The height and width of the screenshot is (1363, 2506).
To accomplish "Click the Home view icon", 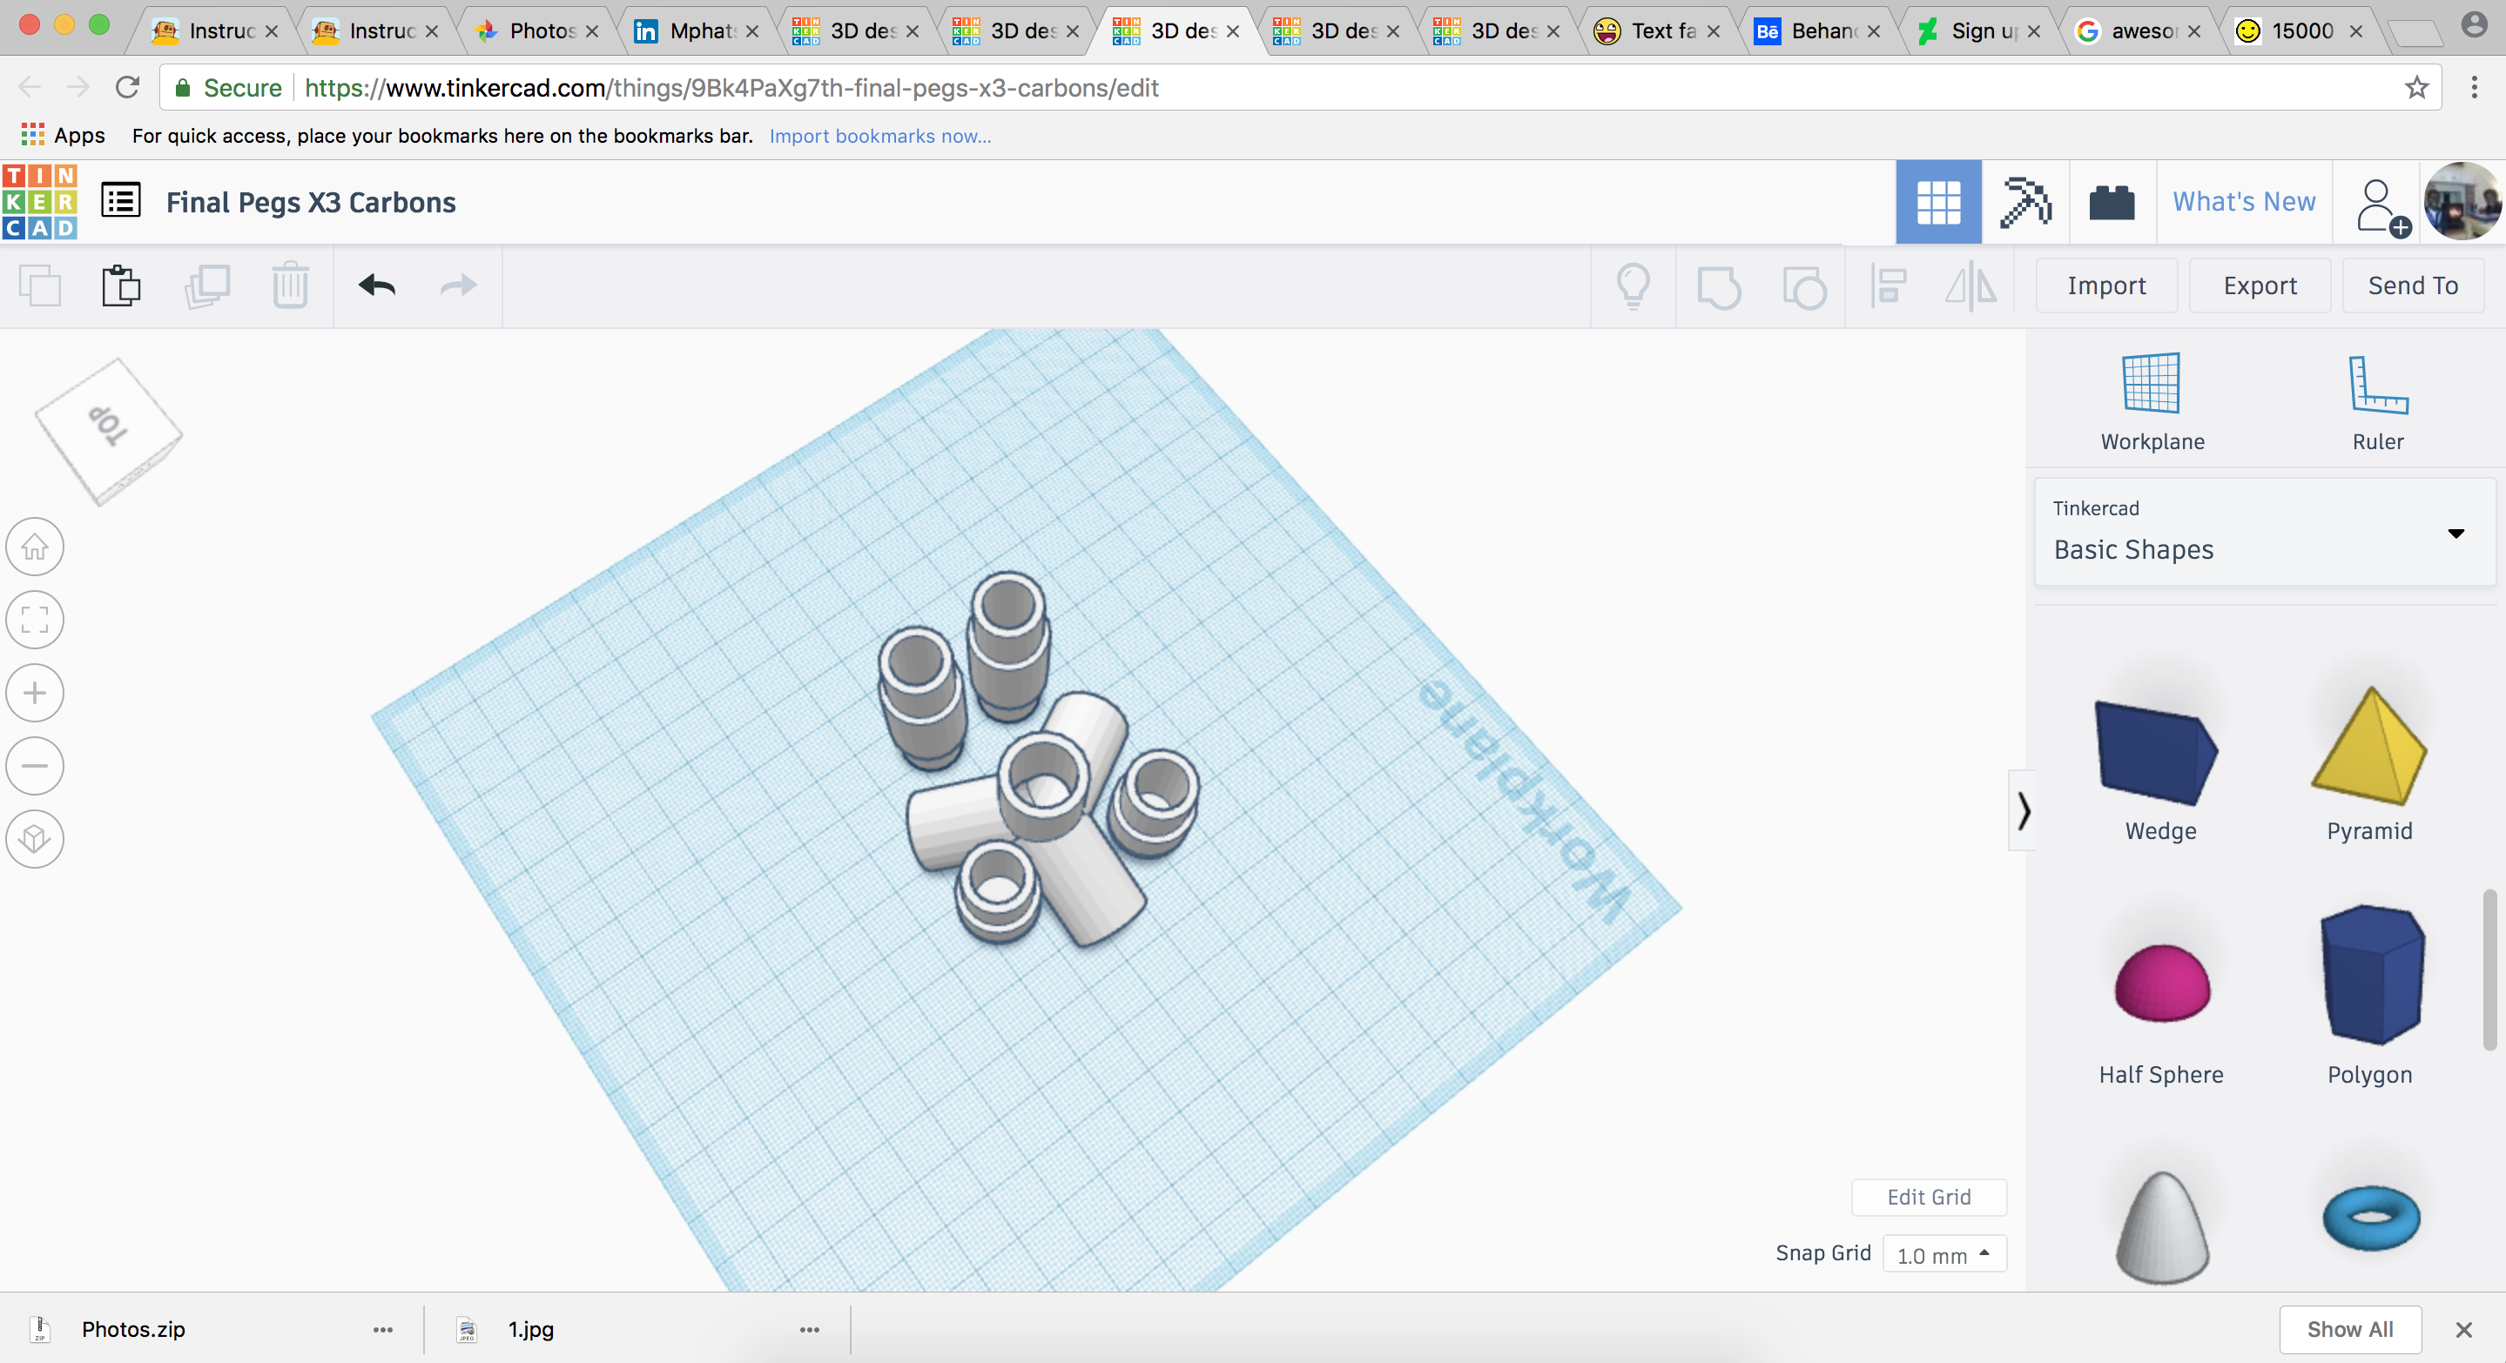I will tap(35, 547).
